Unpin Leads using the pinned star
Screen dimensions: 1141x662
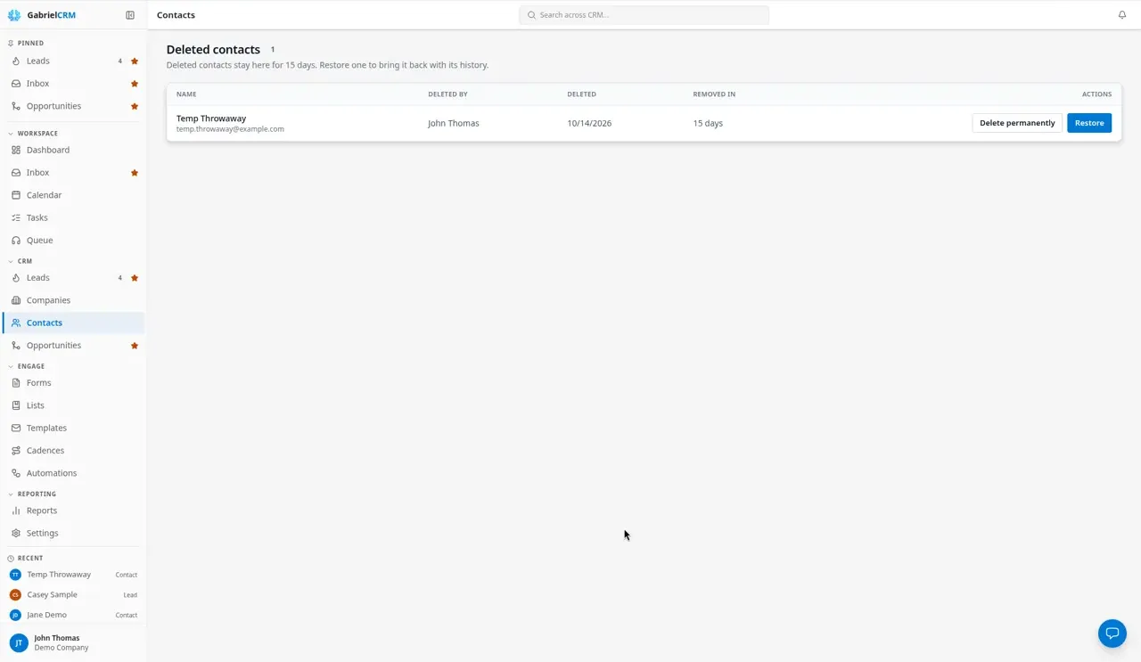[x=135, y=61]
